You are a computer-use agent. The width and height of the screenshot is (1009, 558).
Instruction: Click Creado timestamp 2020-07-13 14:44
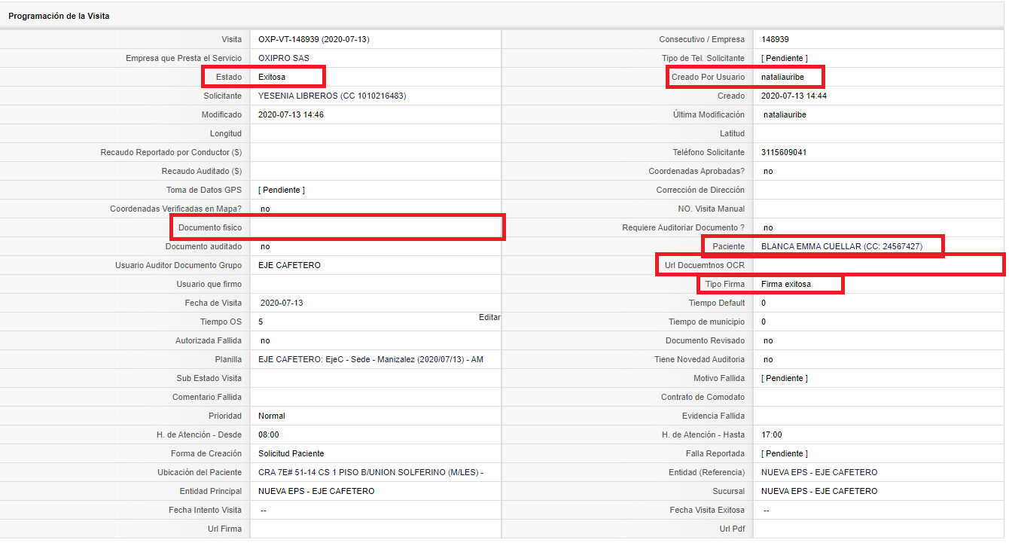[x=794, y=96]
